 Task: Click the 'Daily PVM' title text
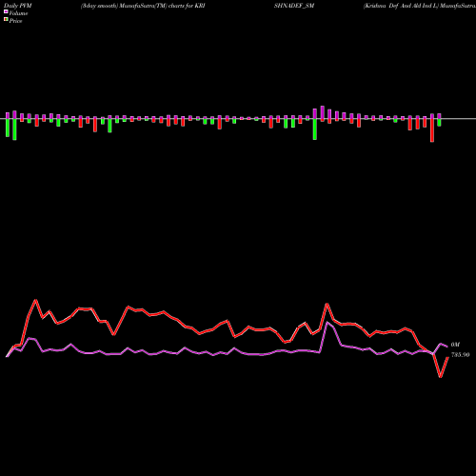[x=18, y=6]
